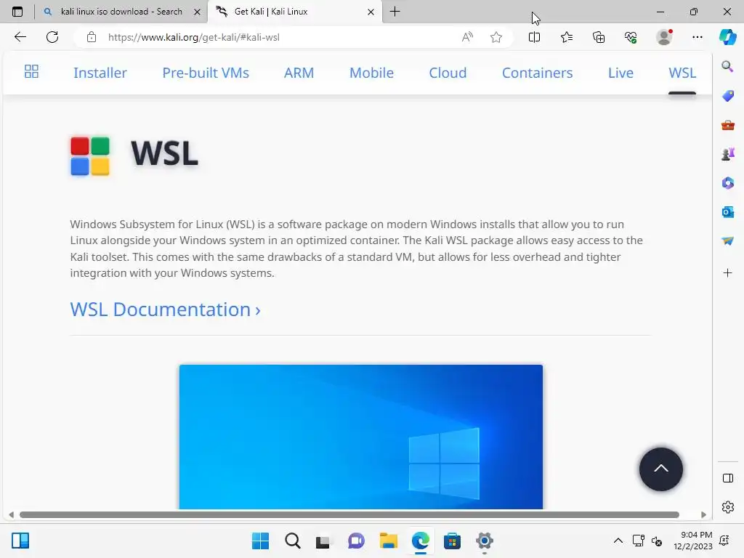Click the scroll left arrow
The height and width of the screenshot is (558, 744).
coord(11,515)
